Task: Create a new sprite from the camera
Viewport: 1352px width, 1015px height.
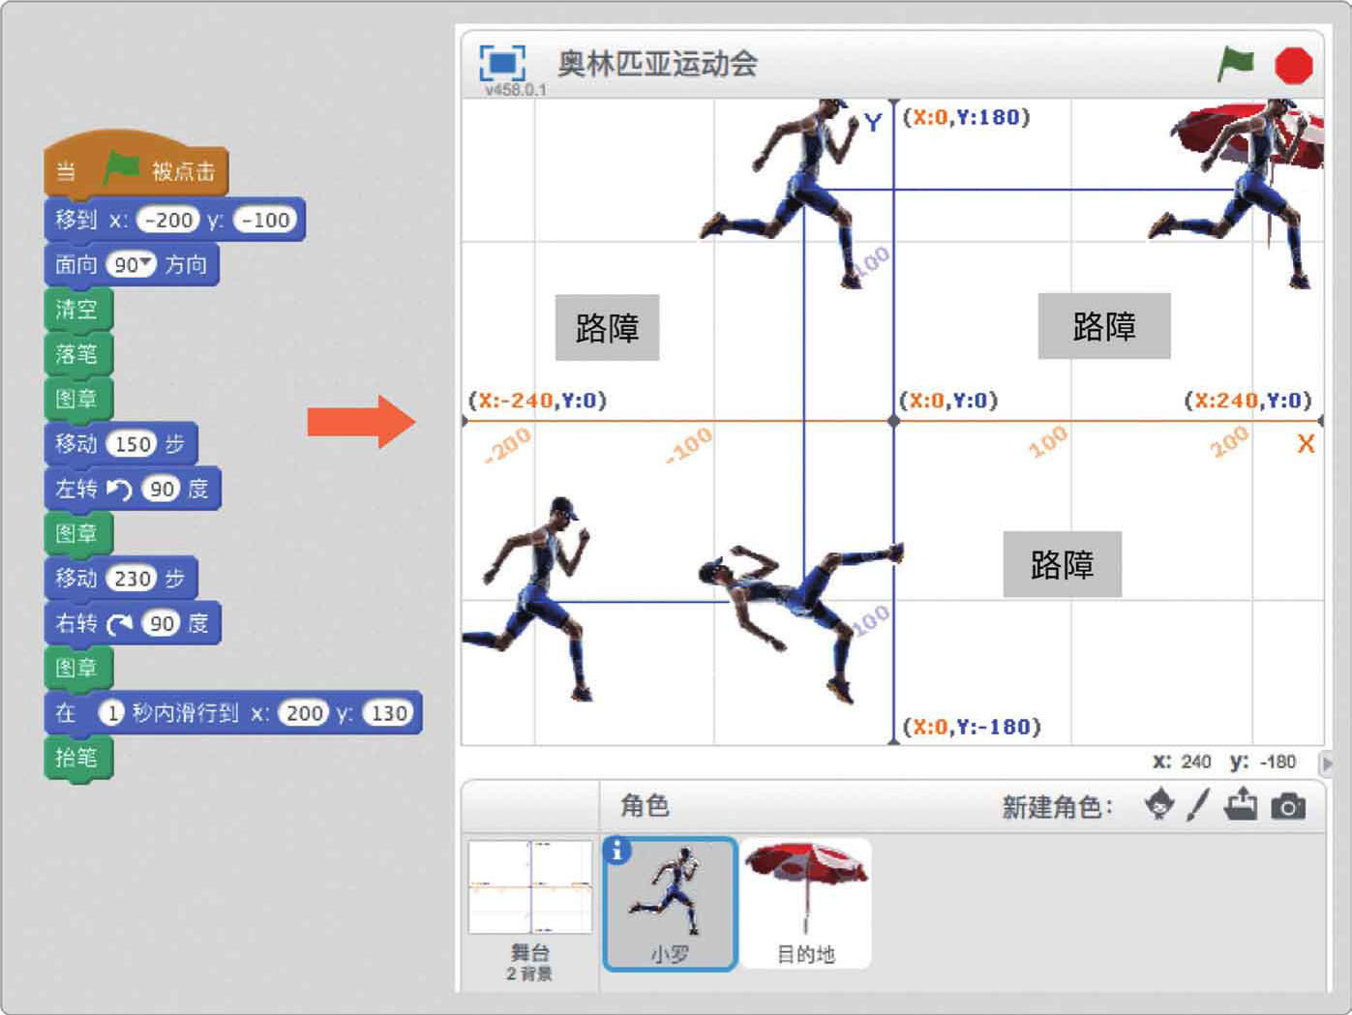Action: 1288,806
